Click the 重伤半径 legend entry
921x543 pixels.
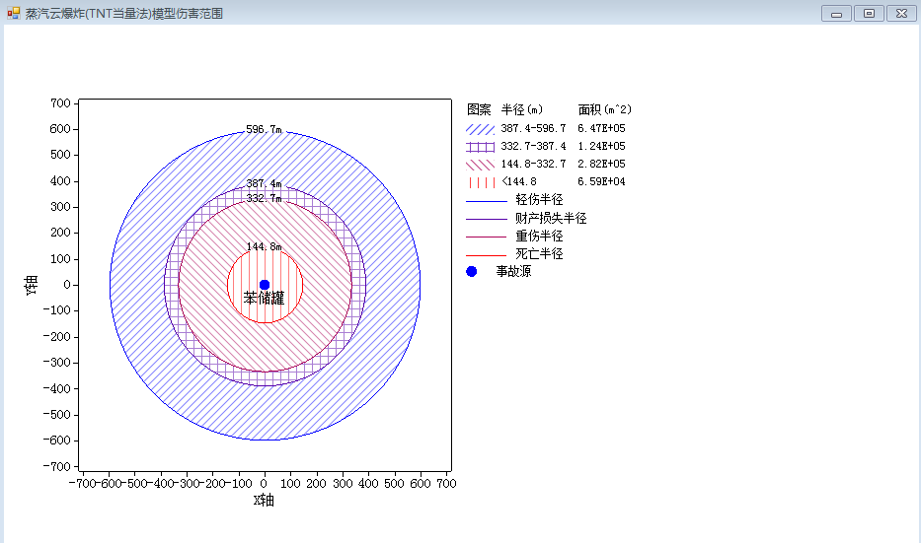pos(539,236)
